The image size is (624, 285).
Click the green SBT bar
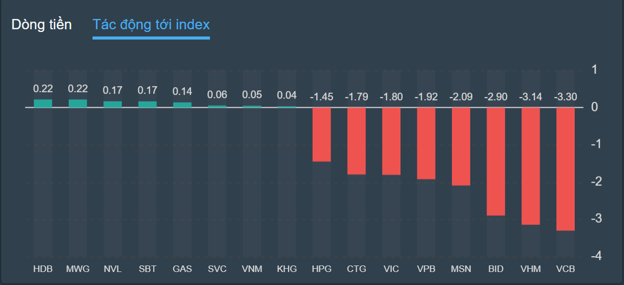pyautogui.click(x=148, y=104)
